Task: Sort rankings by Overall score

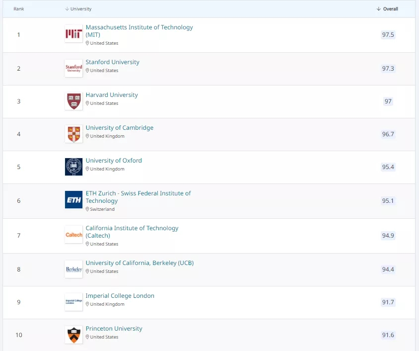Action: (388, 9)
